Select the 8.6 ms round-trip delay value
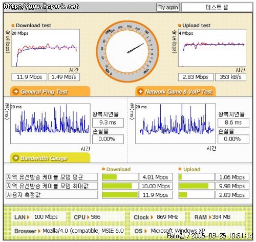256x242 pixels. tap(233, 123)
